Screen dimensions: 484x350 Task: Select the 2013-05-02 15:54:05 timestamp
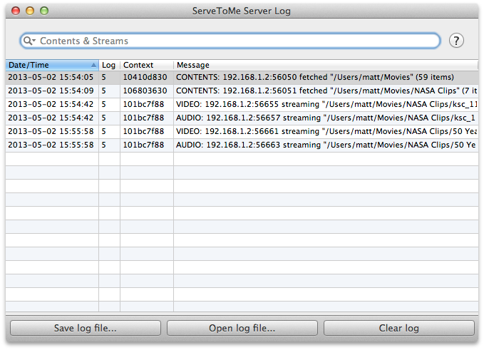pos(51,77)
